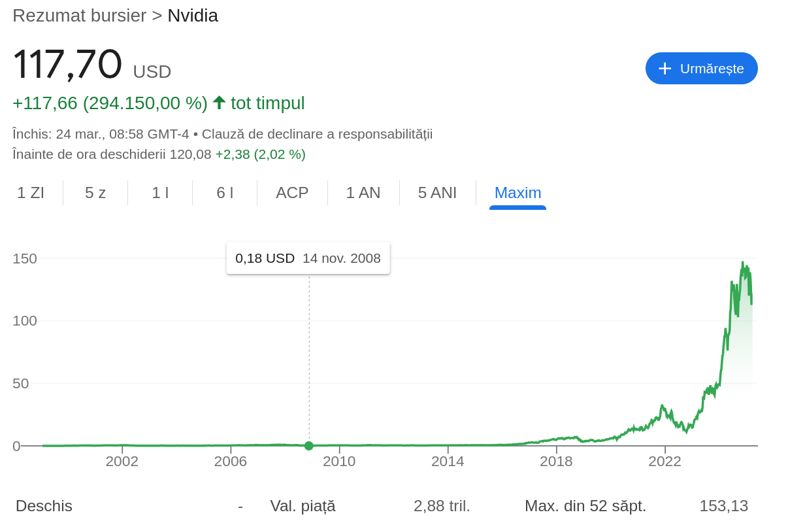The height and width of the screenshot is (523, 788).
Task: Open the Rezumat bursier breadcrumb link
Action: pyautogui.click(x=79, y=16)
